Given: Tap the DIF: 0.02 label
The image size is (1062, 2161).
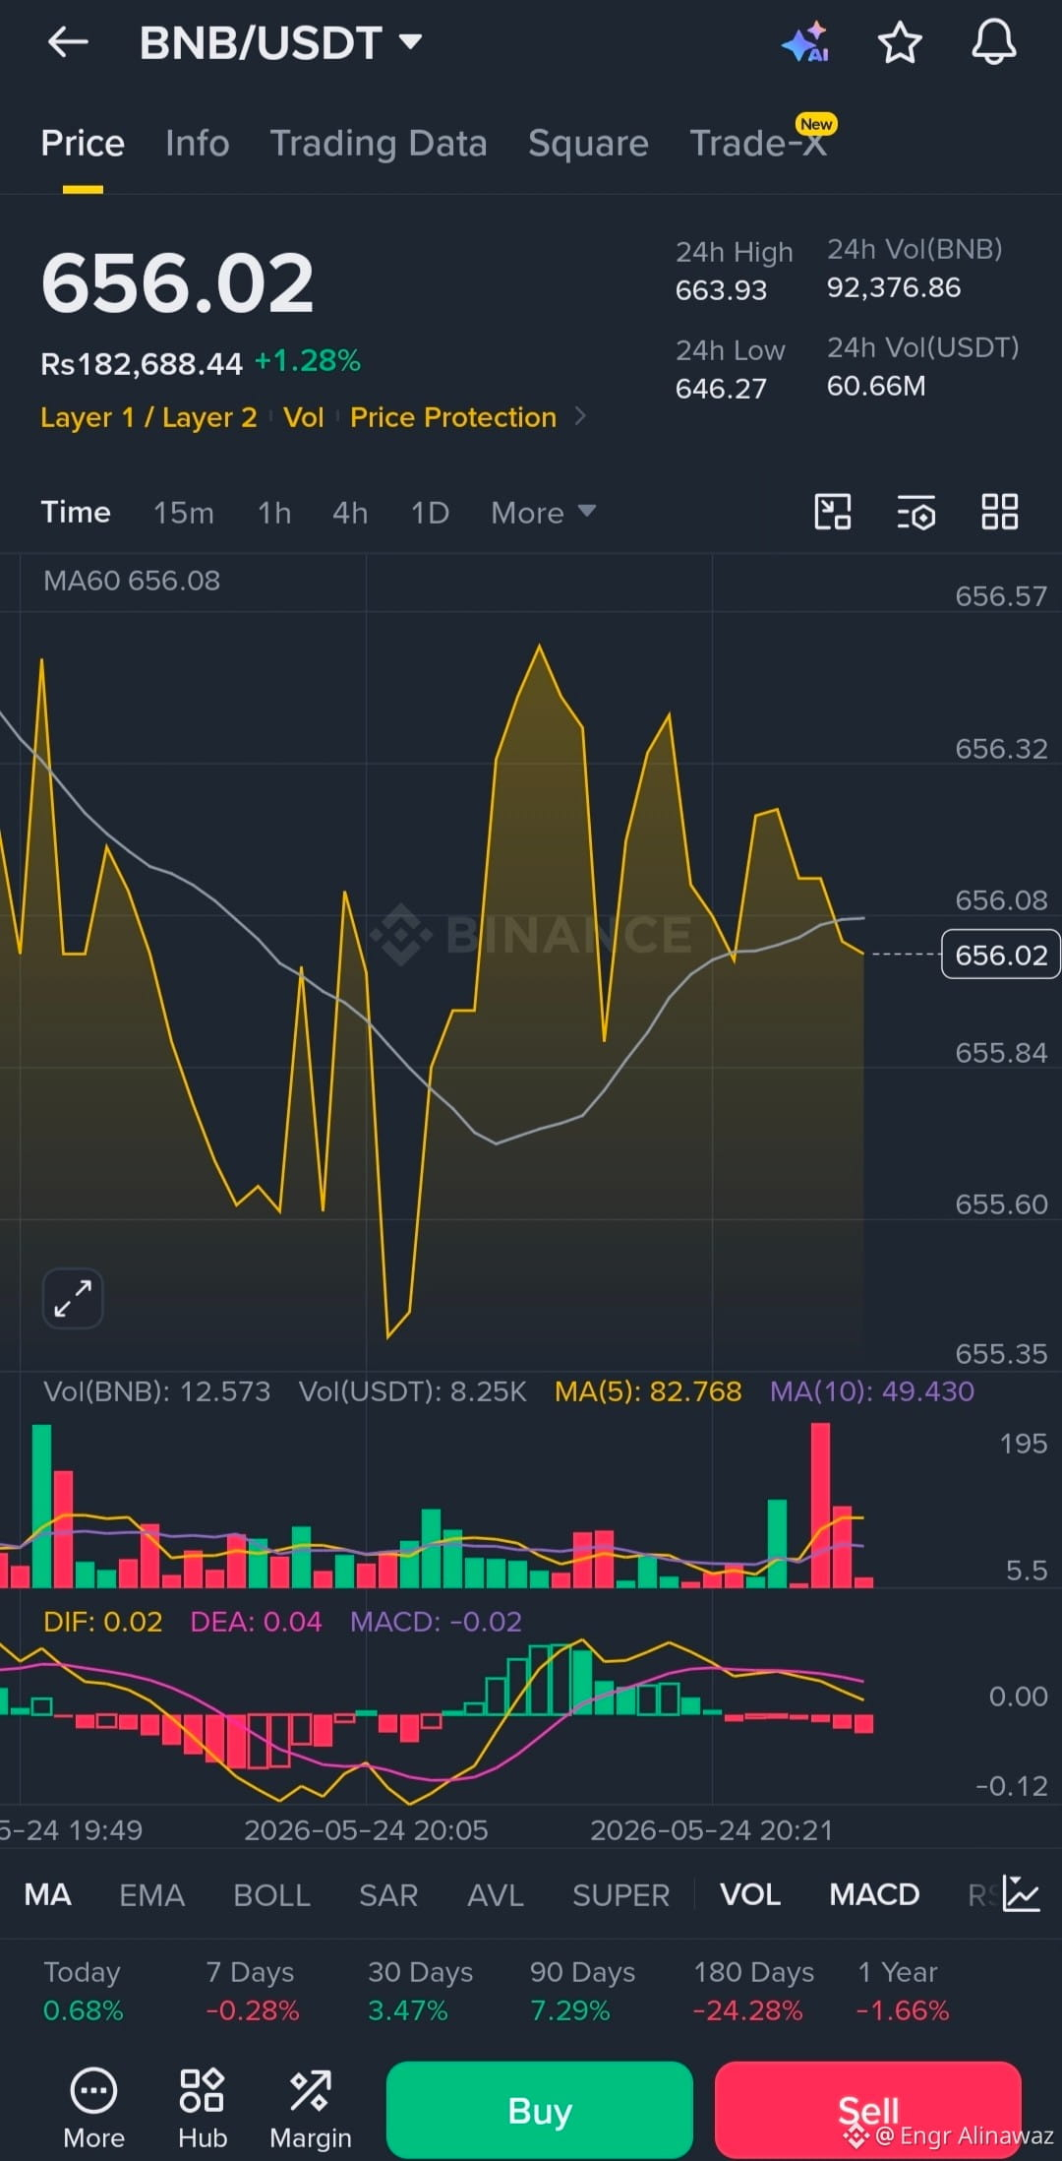Looking at the screenshot, I should click(103, 1622).
